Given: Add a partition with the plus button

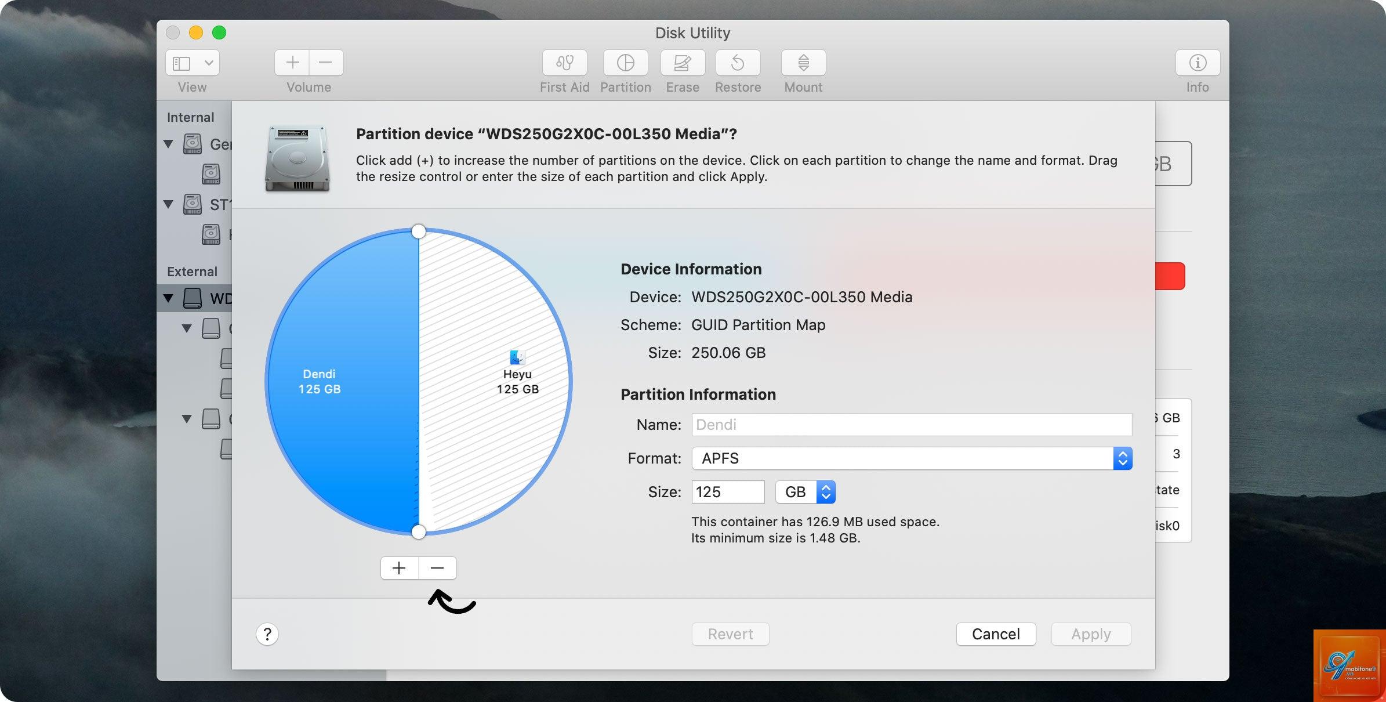Looking at the screenshot, I should point(399,568).
